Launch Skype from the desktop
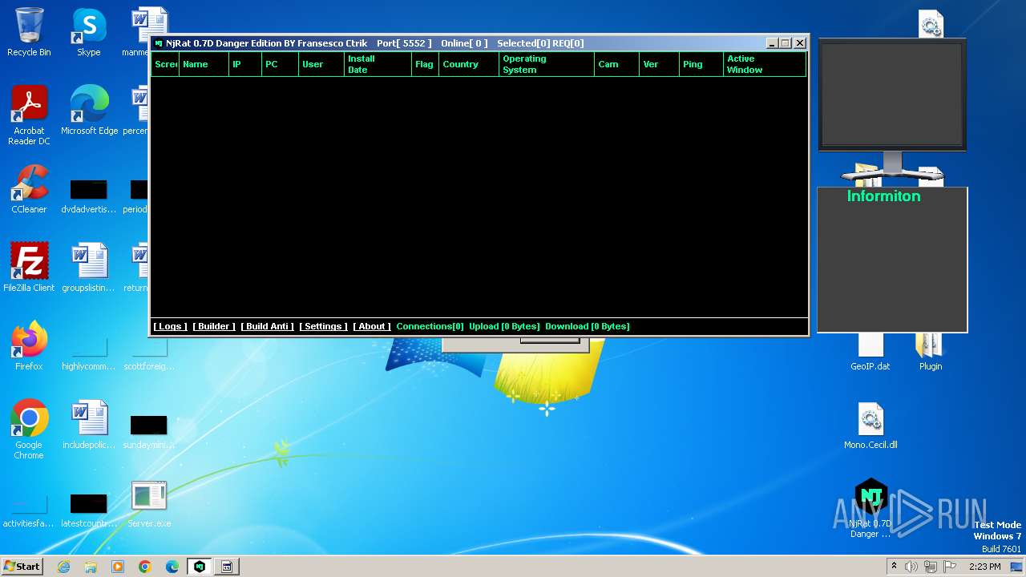Viewport: 1026px width, 577px height. point(89,32)
